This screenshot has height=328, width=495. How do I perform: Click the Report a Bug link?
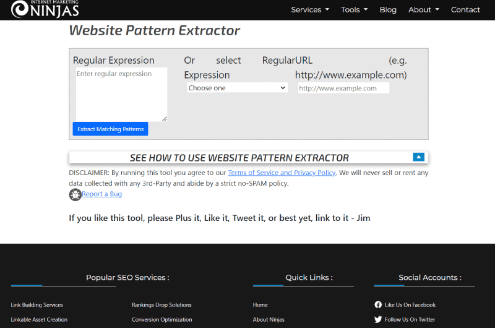[x=101, y=194]
